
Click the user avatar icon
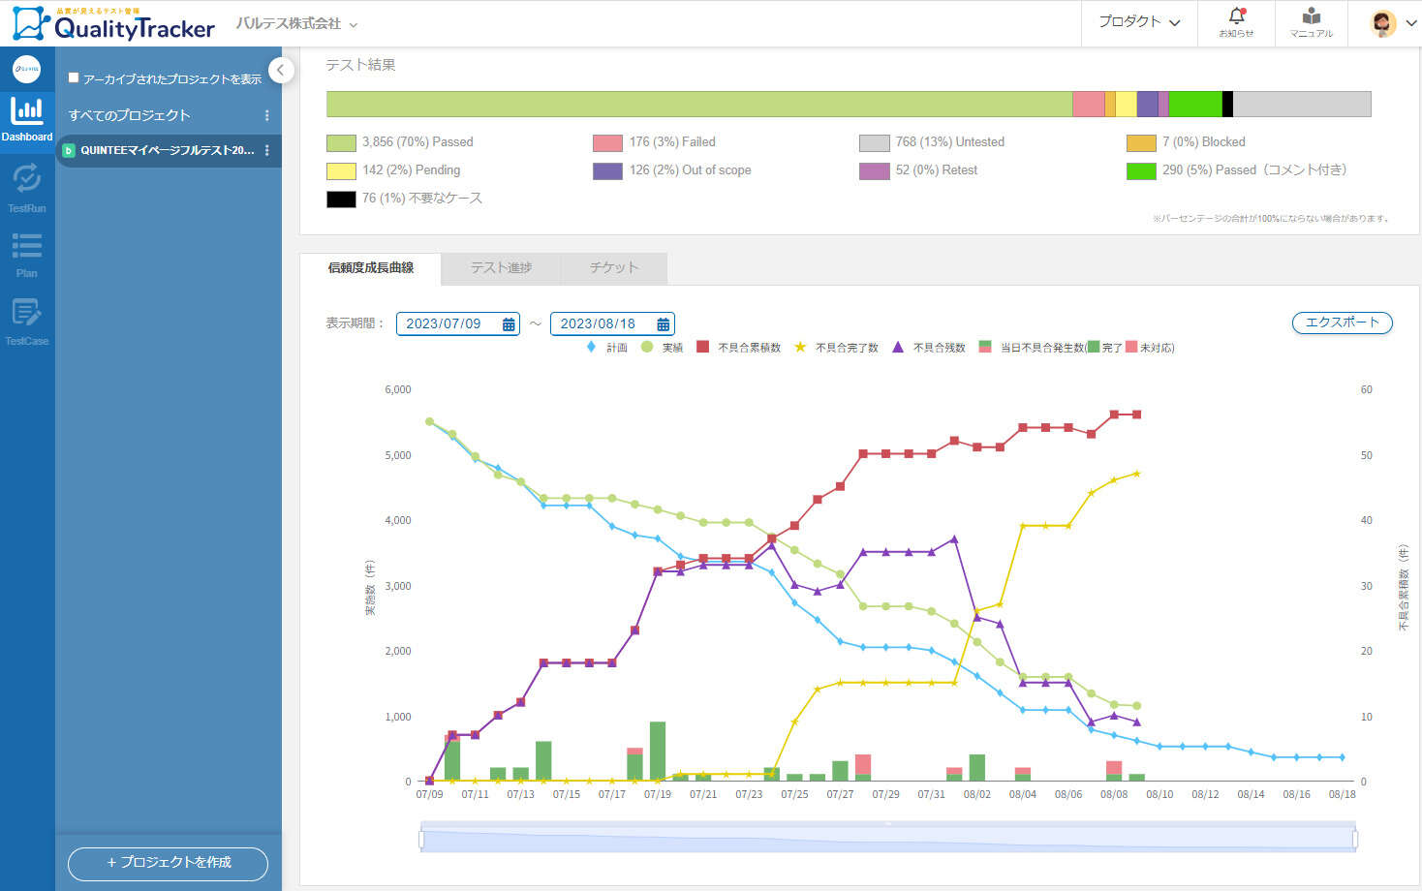tap(1383, 23)
